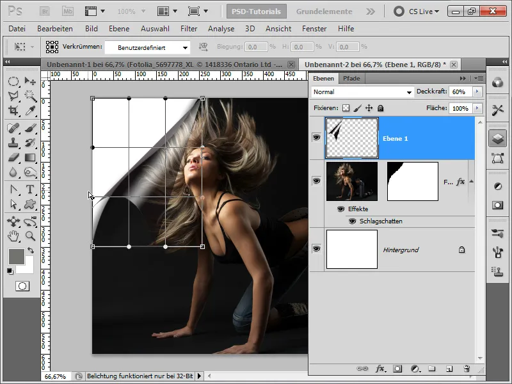Select the Gradient tool
Image resolution: width=512 pixels, height=384 pixels.
(30, 157)
